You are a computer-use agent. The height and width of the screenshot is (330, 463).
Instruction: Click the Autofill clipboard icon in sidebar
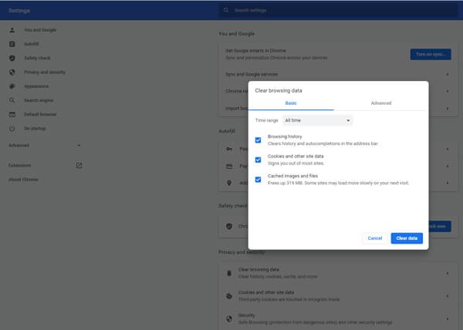coord(12,44)
